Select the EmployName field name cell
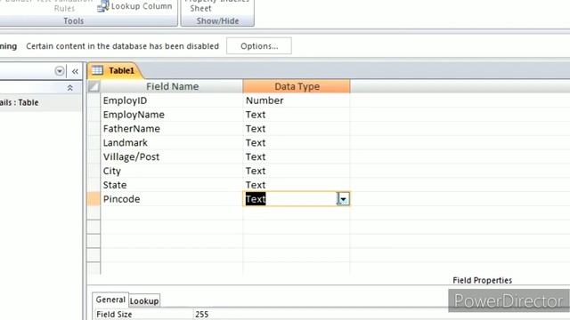Viewport: 570px width, 320px height. click(172, 115)
